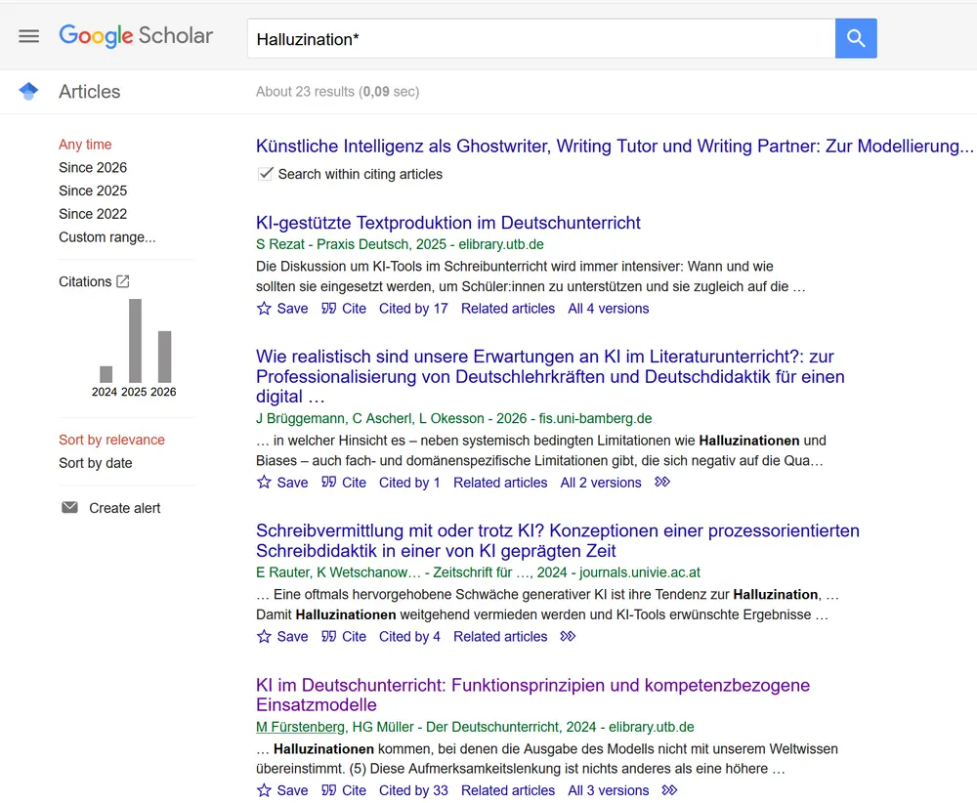The image size is (977, 803).
Task: Click the 2024 citations bar
Action: (x=106, y=374)
